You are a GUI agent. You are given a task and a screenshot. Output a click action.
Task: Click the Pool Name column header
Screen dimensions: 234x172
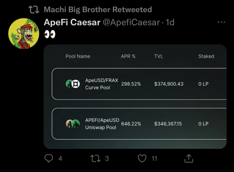(x=78, y=56)
